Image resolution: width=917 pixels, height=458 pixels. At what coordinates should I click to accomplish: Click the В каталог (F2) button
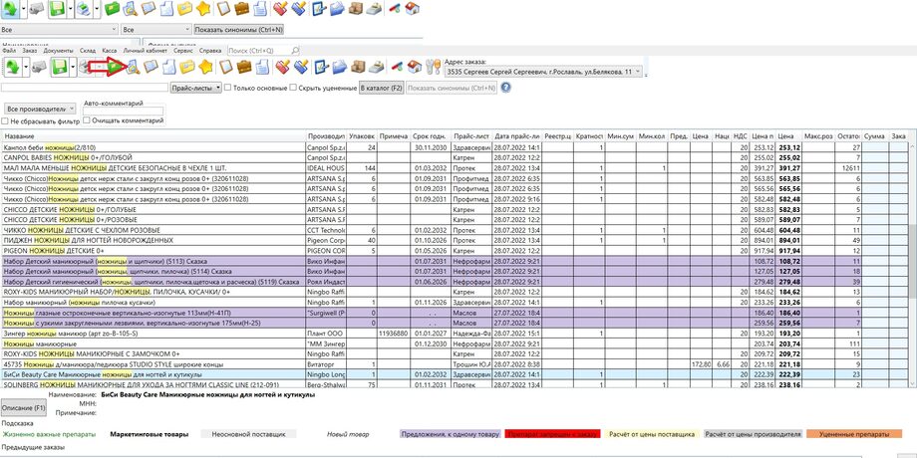382,88
